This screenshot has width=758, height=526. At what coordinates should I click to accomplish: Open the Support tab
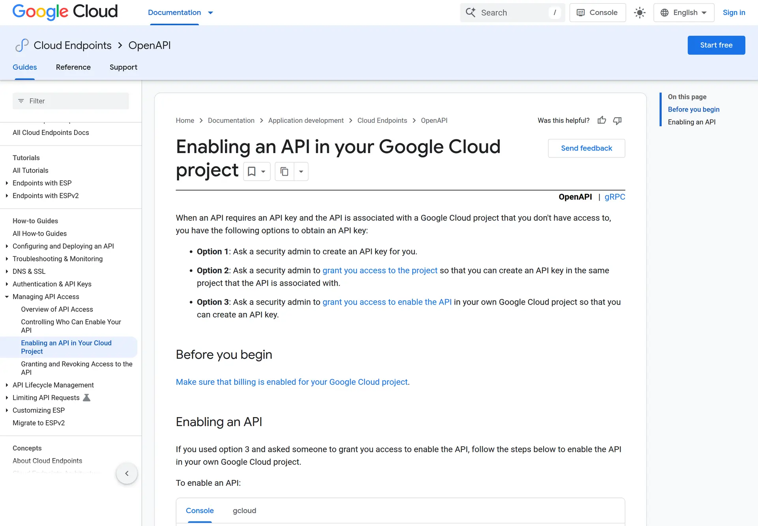click(x=123, y=67)
